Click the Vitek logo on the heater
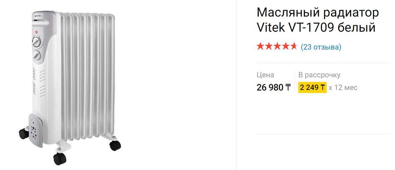395x170 pixels. (37, 15)
